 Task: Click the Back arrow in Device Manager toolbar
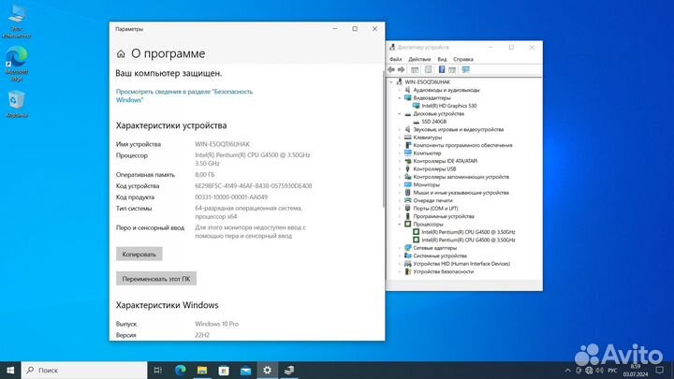[x=393, y=68]
